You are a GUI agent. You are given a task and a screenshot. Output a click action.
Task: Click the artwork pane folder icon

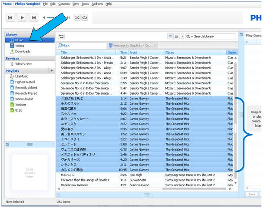click(7, 144)
